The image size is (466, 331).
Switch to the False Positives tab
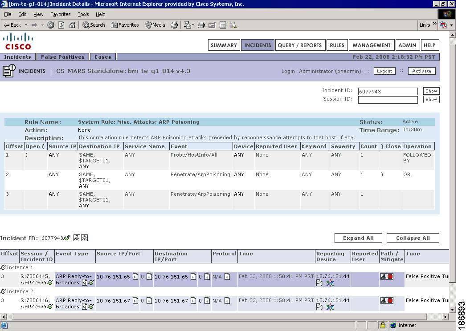[x=62, y=57]
